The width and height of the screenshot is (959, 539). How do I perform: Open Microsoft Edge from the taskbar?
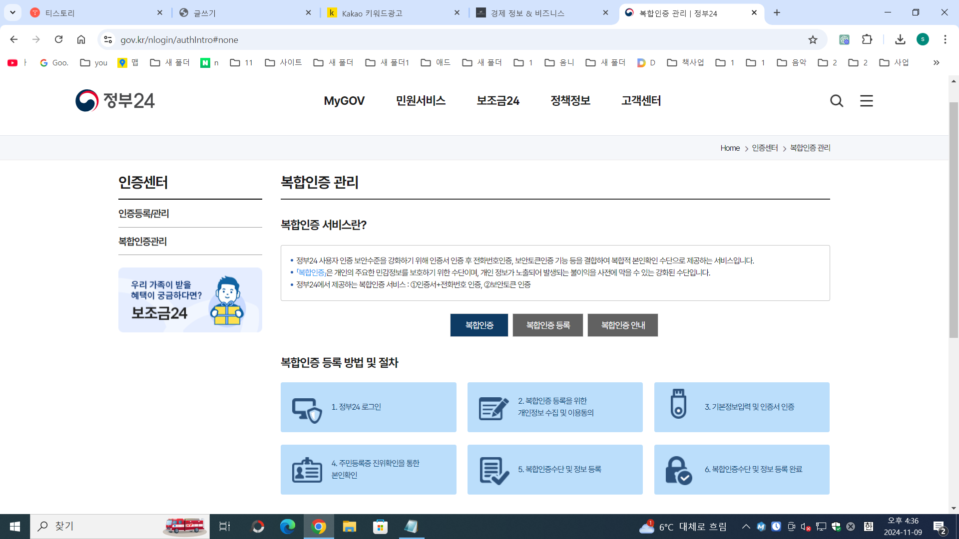point(288,527)
